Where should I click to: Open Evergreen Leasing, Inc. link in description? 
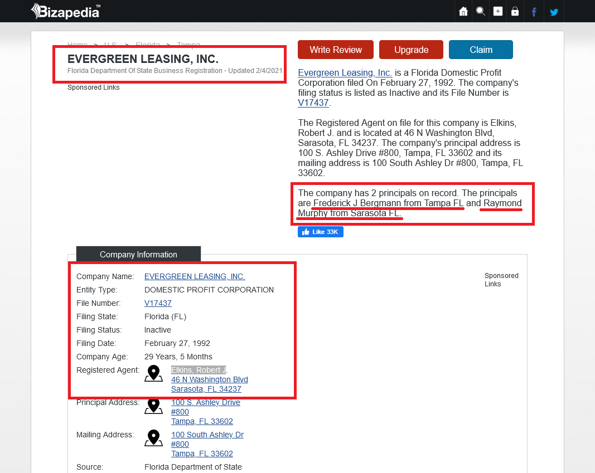point(345,73)
